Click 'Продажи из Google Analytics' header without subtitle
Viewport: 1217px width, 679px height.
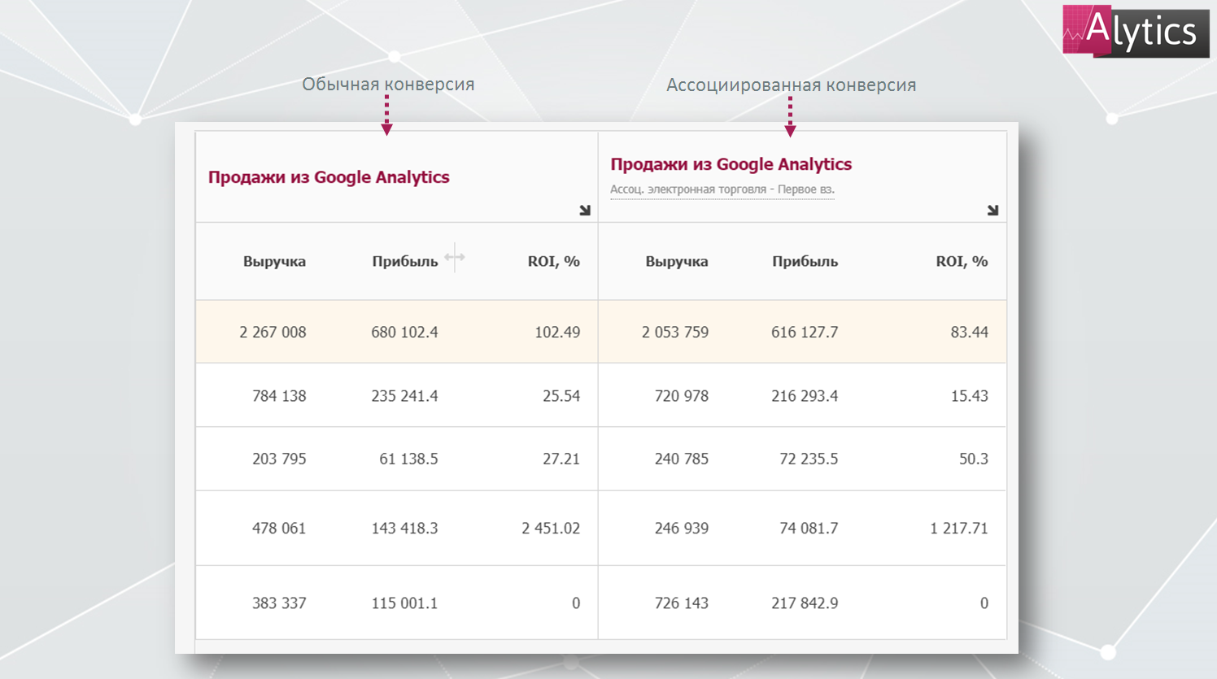(x=329, y=177)
